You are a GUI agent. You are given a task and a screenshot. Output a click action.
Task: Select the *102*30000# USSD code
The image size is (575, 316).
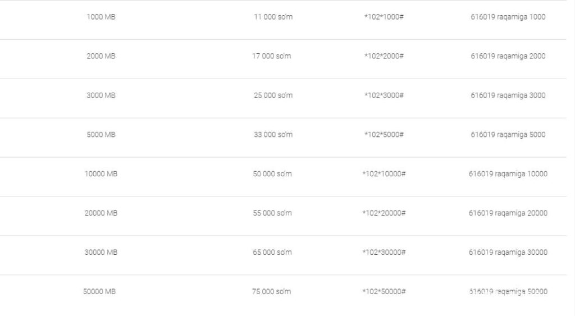384,253
